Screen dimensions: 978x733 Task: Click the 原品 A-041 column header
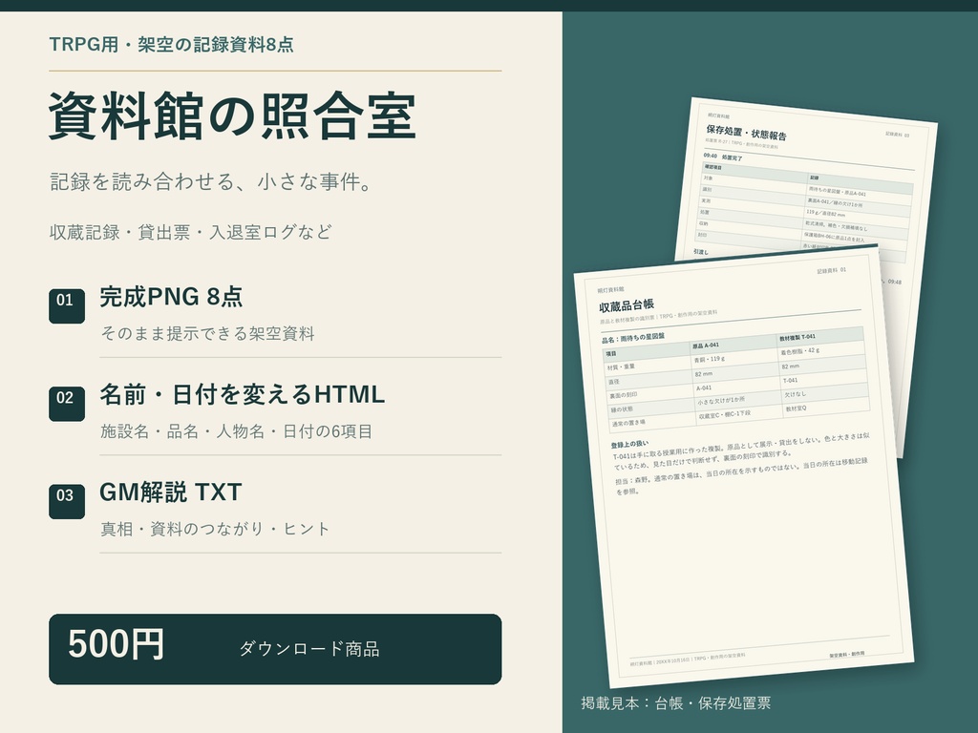click(706, 346)
